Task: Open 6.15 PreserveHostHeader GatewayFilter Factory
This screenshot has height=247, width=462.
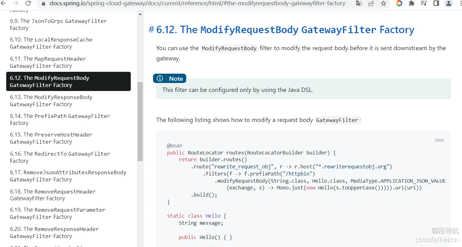Action: coord(51,138)
